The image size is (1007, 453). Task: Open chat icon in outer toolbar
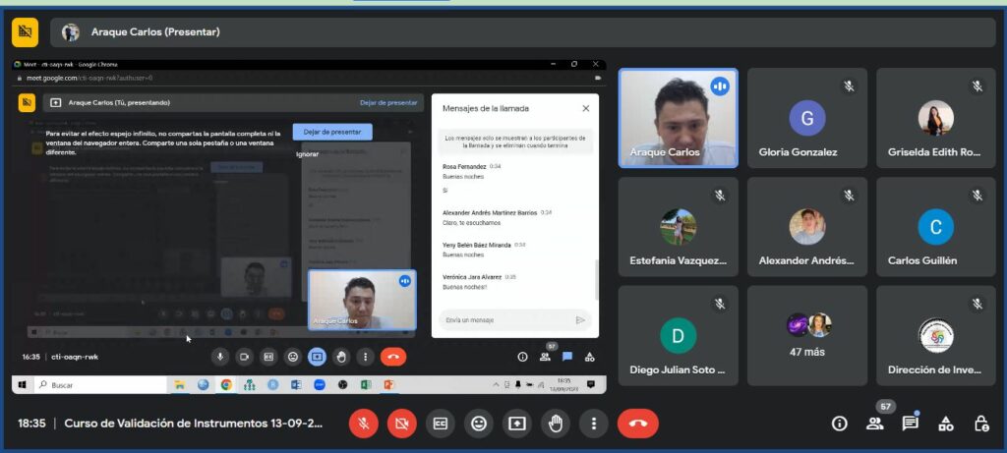[x=910, y=424]
